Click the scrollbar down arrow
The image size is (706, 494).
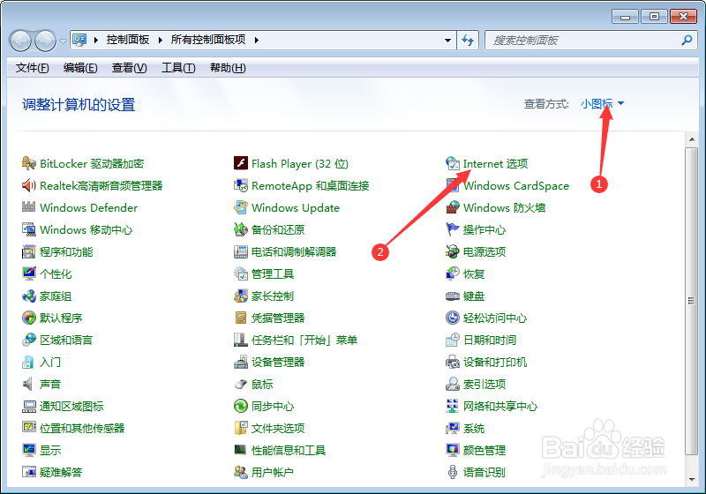pos(692,480)
